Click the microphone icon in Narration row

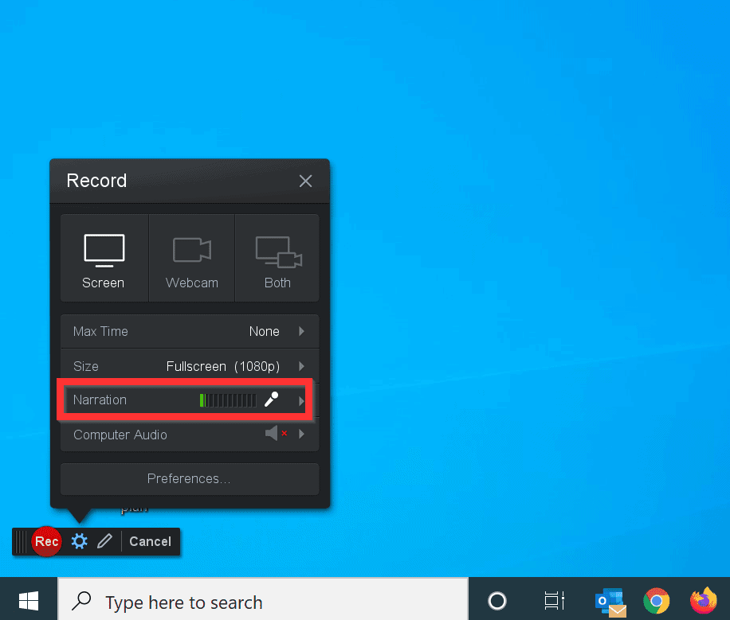click(x=270, y=400)
